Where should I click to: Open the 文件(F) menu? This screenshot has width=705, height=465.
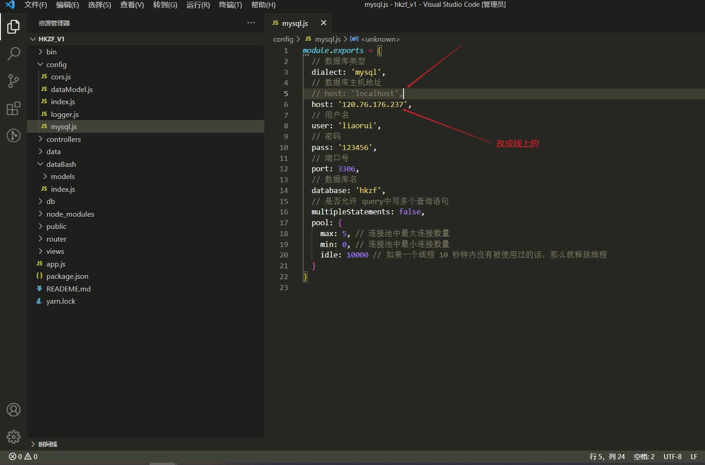click(35, 5)
